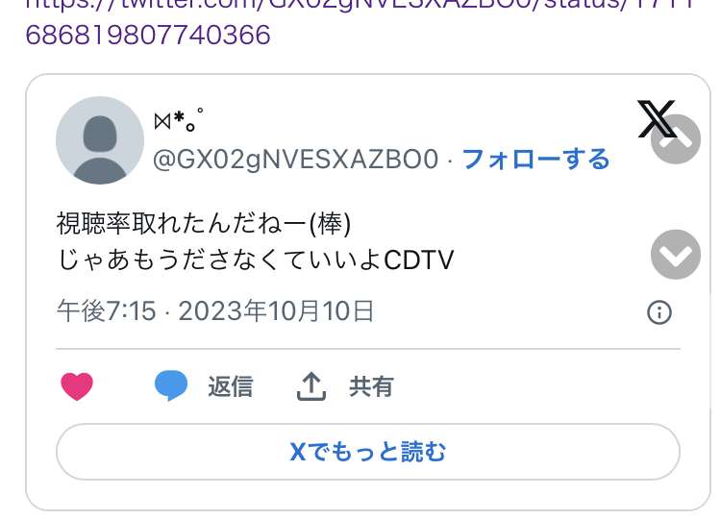The width and height of the screenshot is (721, 520).
Task: Click the URL number 686819807740366
Action: [x=148, y=35]
